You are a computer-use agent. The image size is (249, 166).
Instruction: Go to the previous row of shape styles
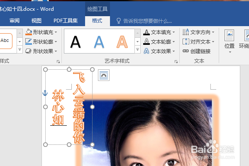coord(20,33)
